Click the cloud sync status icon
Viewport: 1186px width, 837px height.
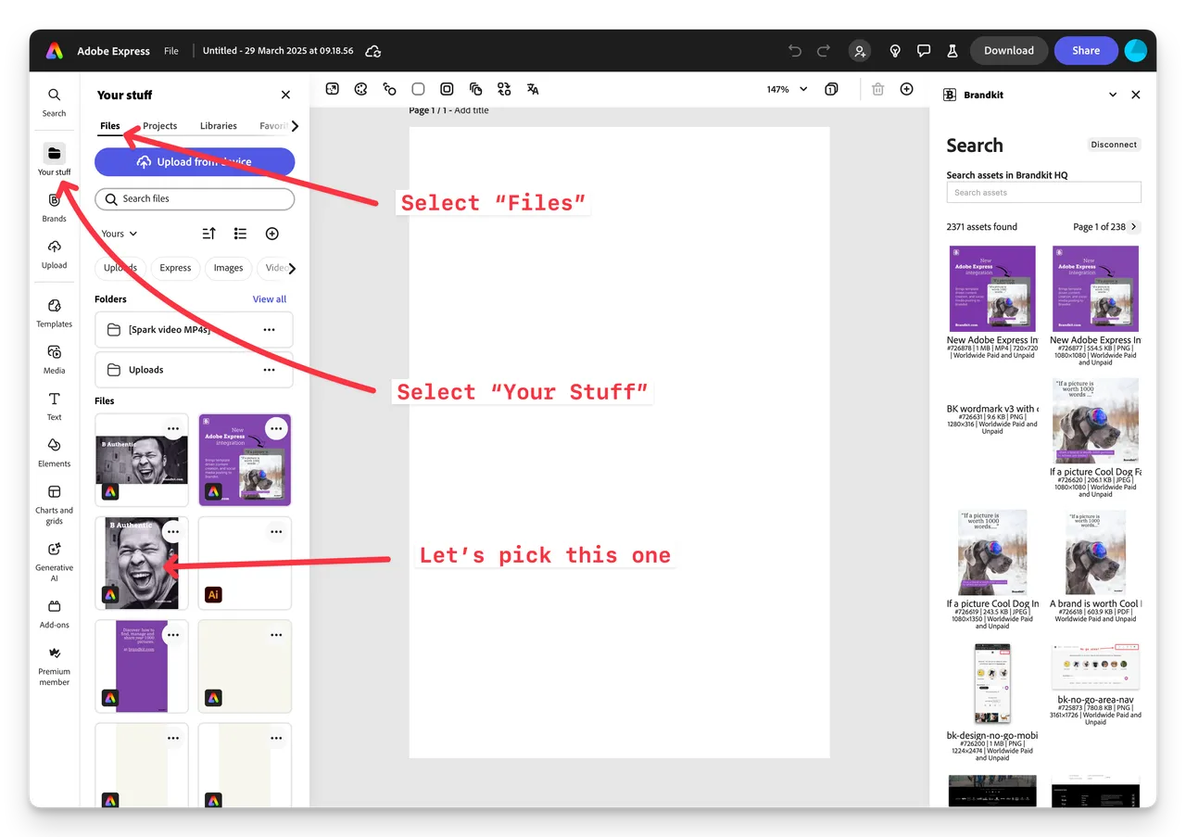coord(373,51)
